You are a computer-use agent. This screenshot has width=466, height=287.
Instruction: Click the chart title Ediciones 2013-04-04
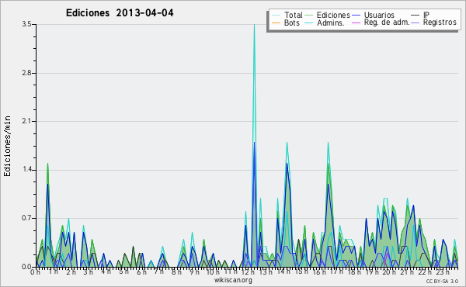point(120,13)
